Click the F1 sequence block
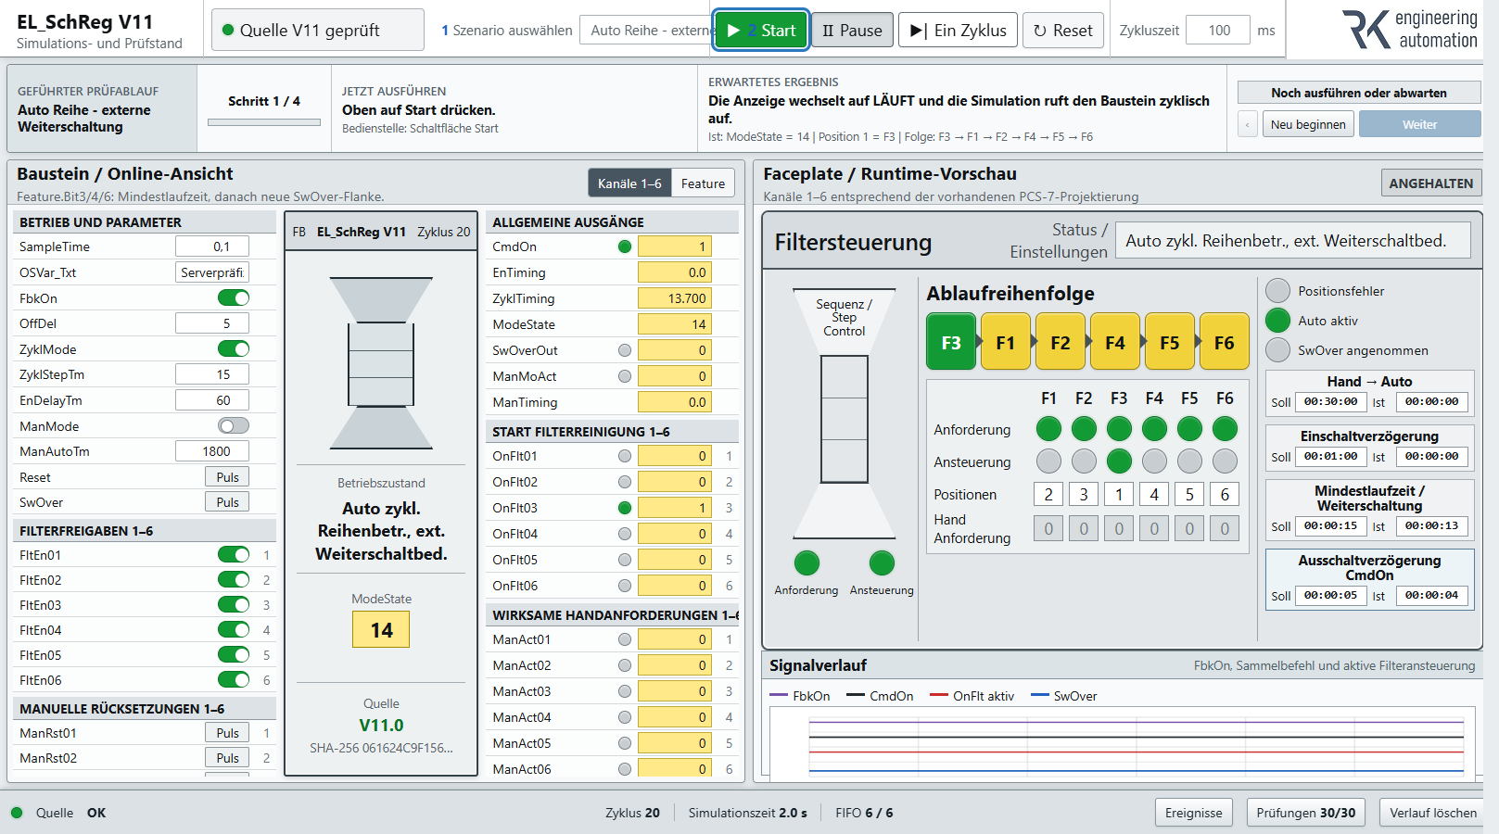Viewport: 1499px width, 834px height. 1006,342
